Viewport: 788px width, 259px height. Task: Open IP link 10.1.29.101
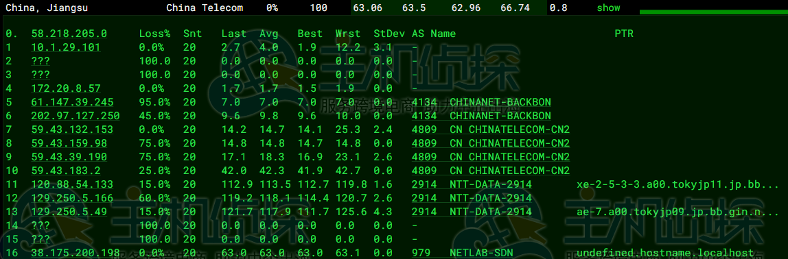(66, 47)
